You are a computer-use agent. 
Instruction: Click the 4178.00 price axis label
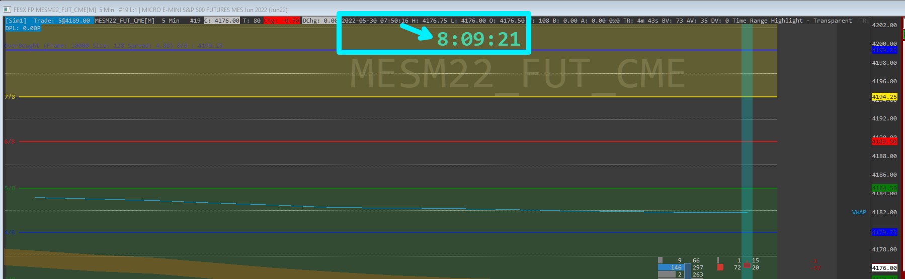point(884,249)
